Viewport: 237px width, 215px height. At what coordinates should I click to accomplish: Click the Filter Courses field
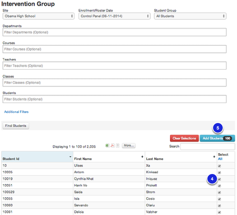[115, 49]
